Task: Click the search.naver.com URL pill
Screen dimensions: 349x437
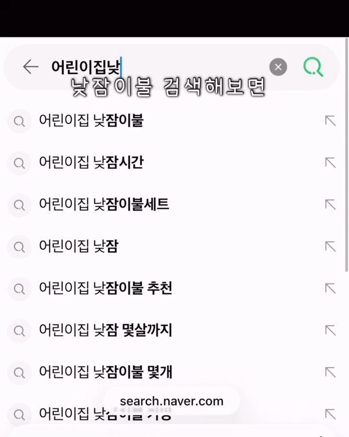Action: click(x=172, y=401)
